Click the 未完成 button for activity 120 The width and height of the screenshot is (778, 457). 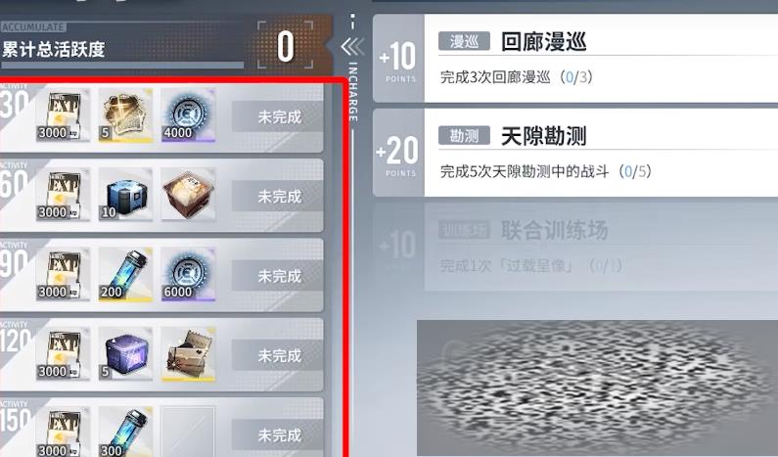pyautogui.click(x=278, y=355)
